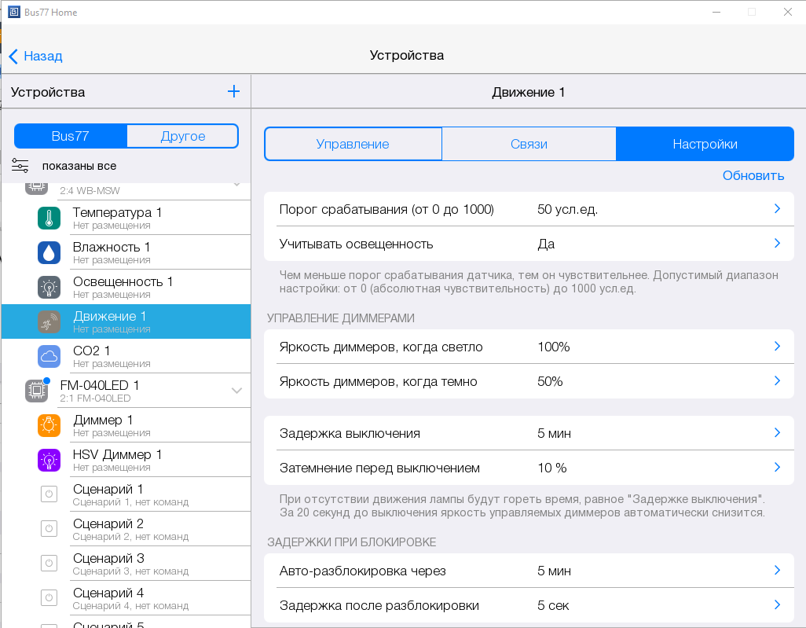Click the purple HSV Диммер 1 icon
Viewport: 806px width, 628px height.
point(49,460)
